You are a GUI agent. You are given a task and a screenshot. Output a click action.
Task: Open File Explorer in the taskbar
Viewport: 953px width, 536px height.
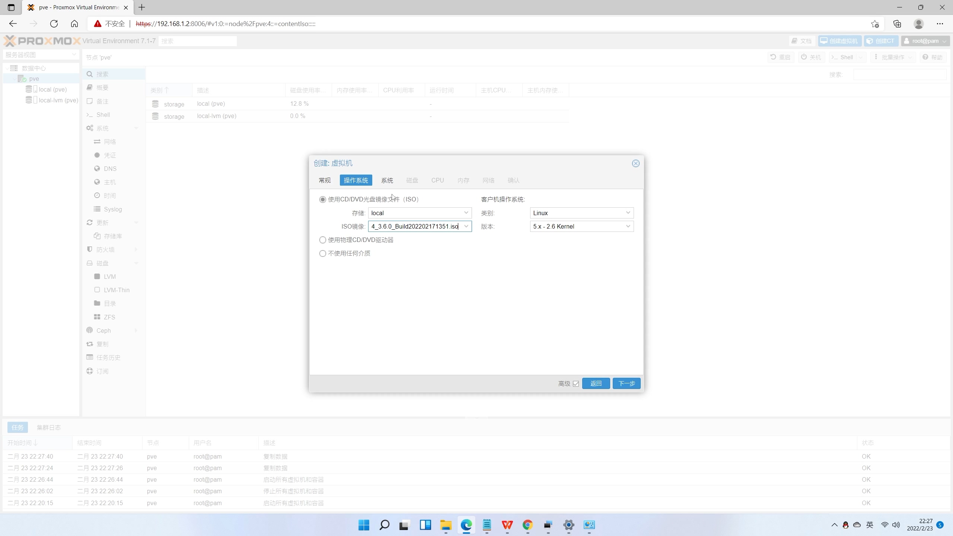(x=446, y=525)
